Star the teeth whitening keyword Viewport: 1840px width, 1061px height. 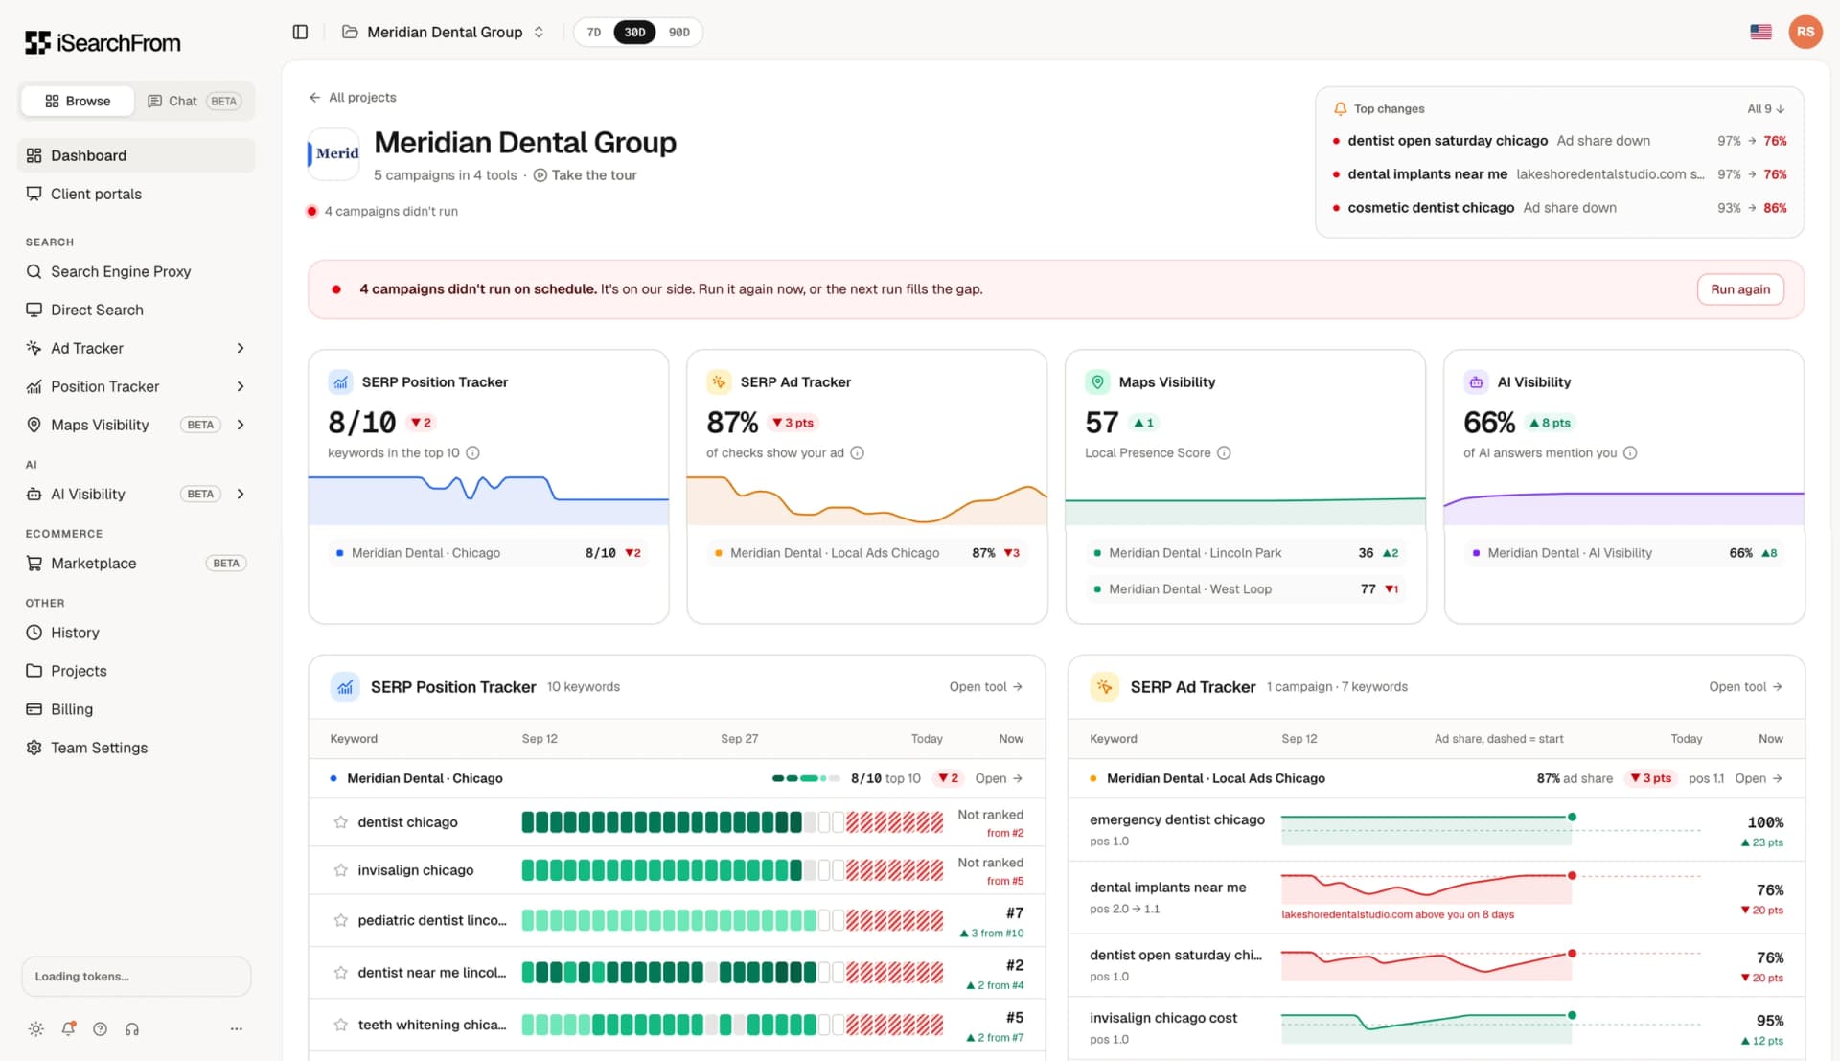point(340,1025)
